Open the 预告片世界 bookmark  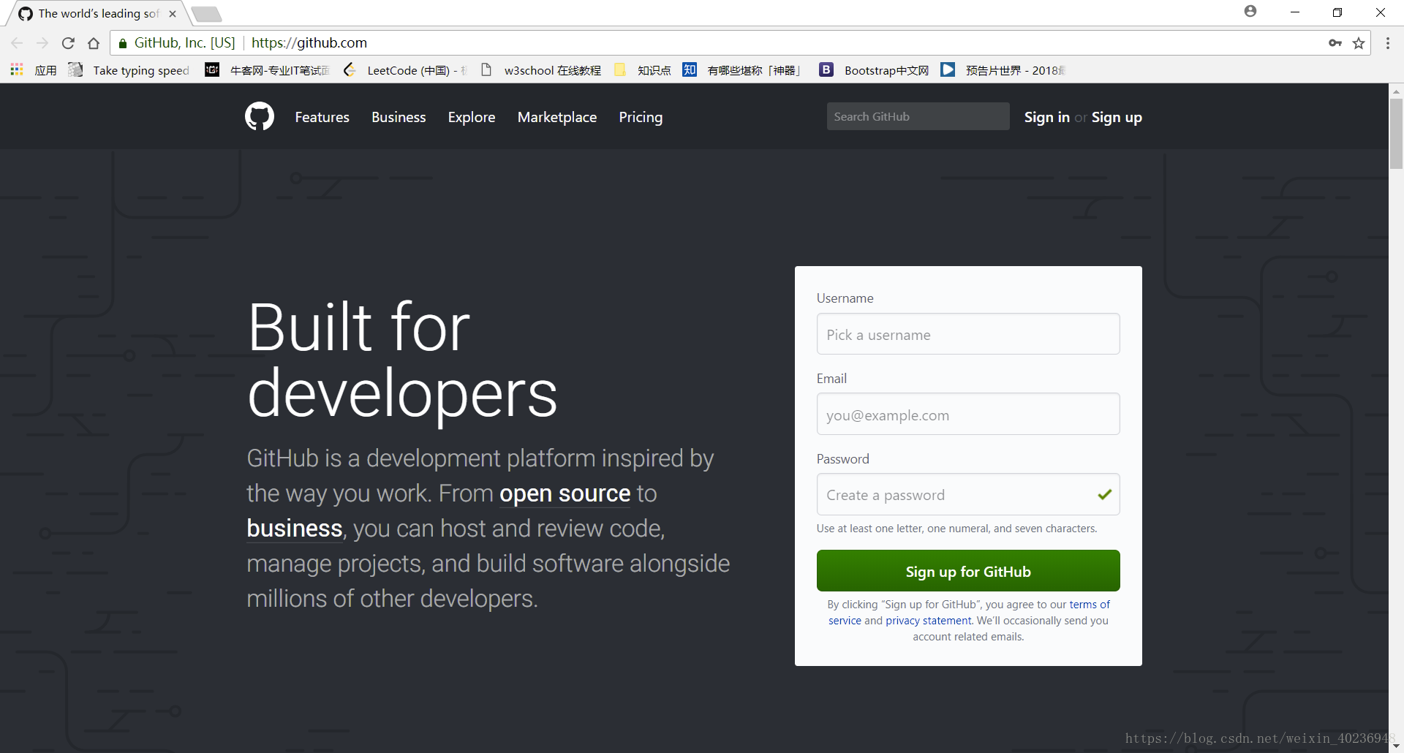1003,70
